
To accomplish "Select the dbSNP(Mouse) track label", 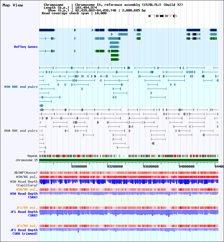I will [x=26, y=173].
